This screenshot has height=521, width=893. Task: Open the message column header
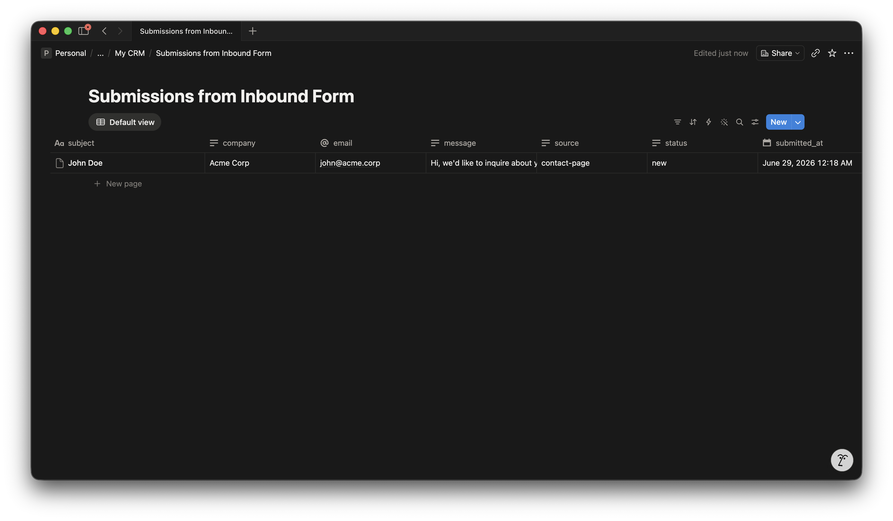coord(481,143)
